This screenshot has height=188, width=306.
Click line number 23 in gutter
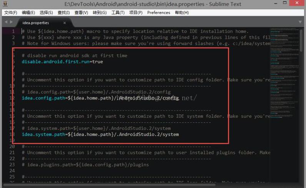pos(12,165)
